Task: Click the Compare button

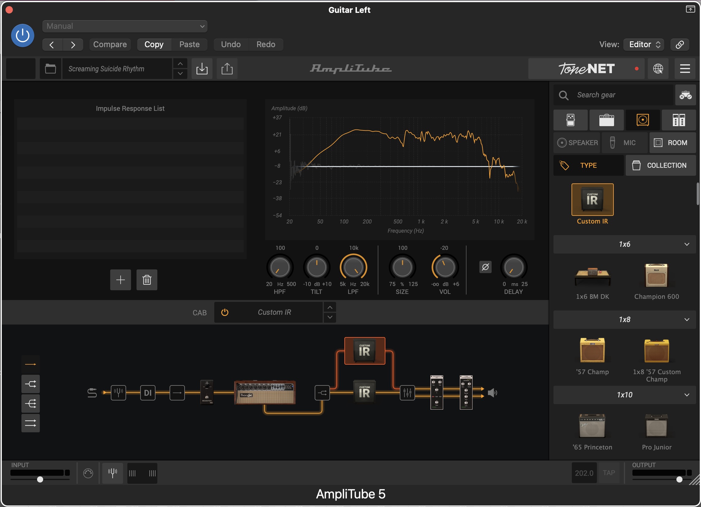Action: point(110,44)
